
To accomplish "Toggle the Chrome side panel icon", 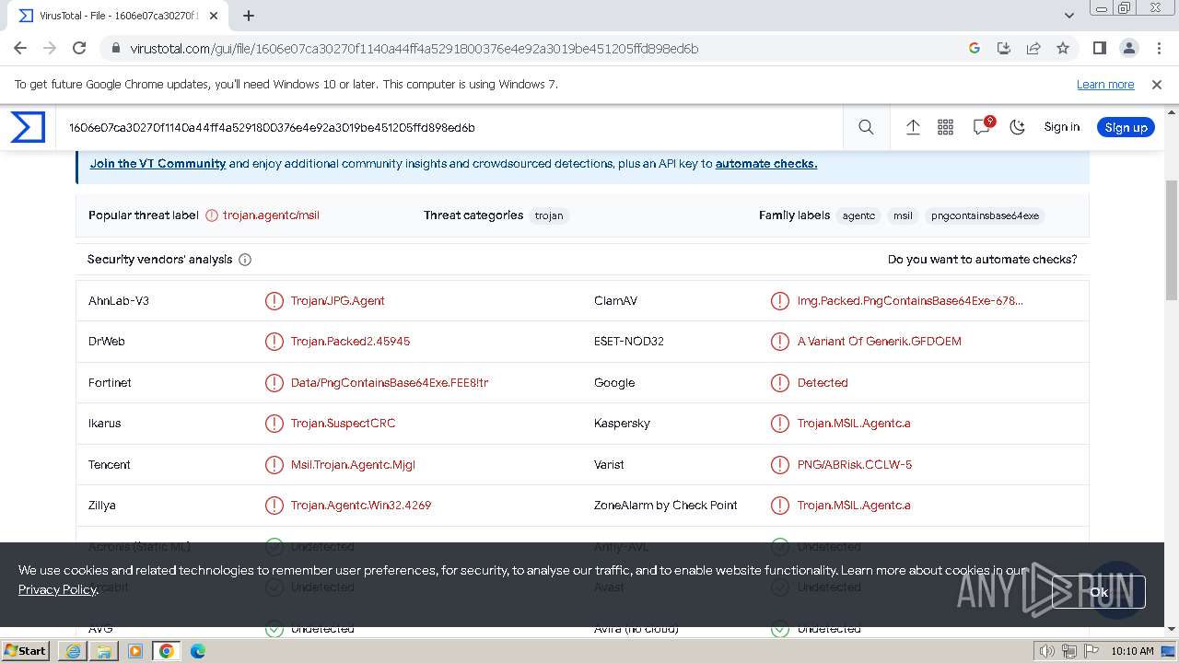I will [1099, 48].
